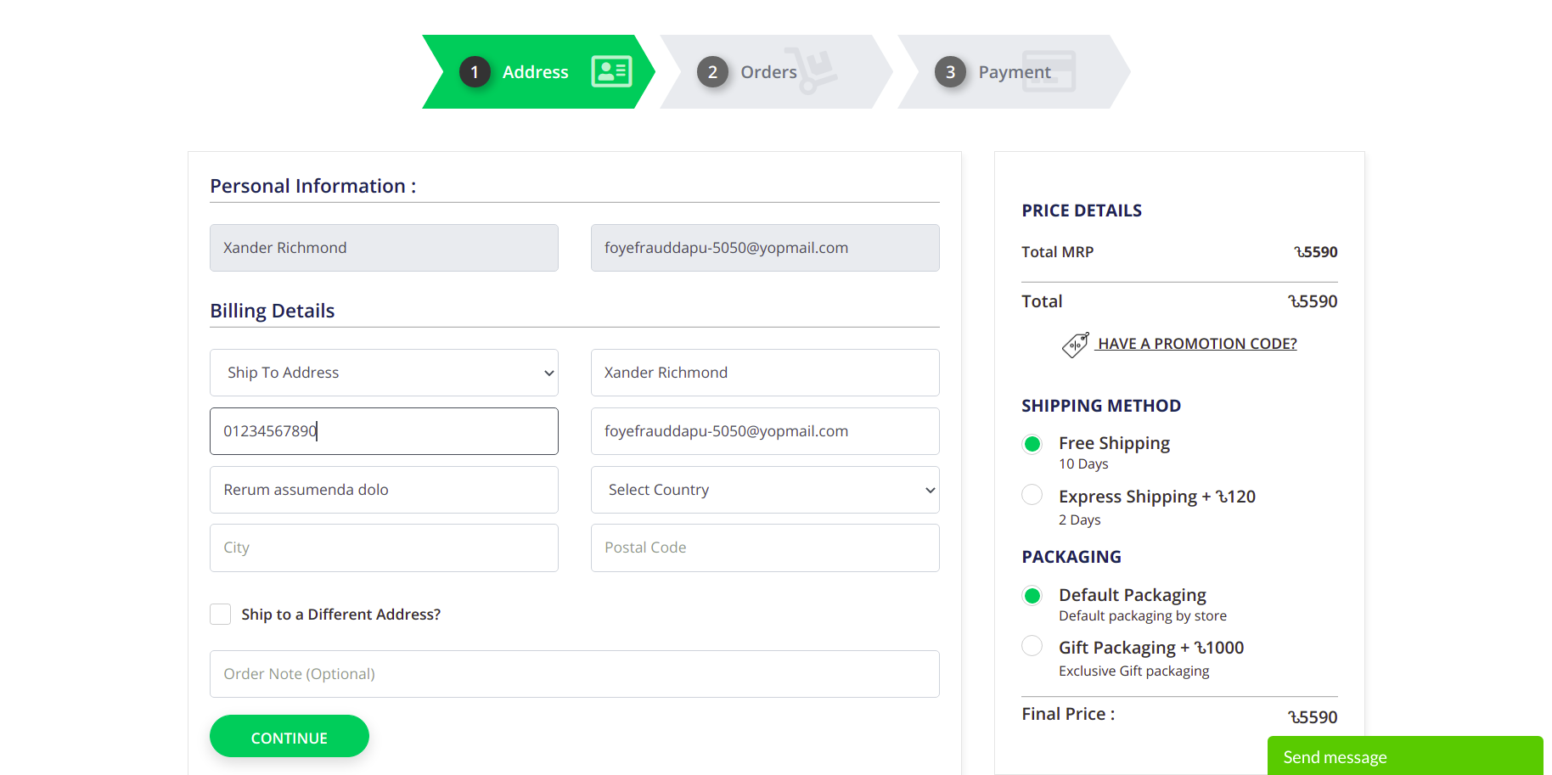Check Ship to a Different Address box
This screenshot has height=775, width=1552.
221,615
